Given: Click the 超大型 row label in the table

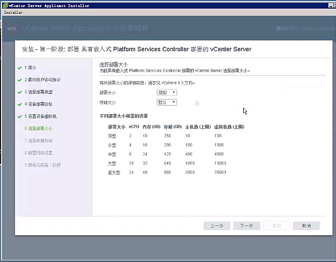Looking at the screenshot, I should pyautogui.click(x=114, y=172).
